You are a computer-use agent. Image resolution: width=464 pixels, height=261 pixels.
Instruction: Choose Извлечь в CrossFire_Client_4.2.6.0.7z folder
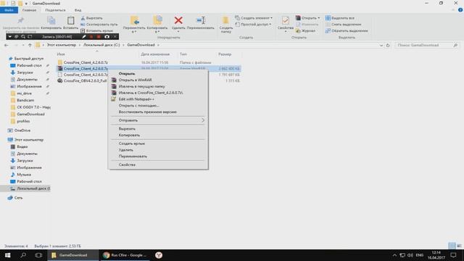[x=158, y=93]
